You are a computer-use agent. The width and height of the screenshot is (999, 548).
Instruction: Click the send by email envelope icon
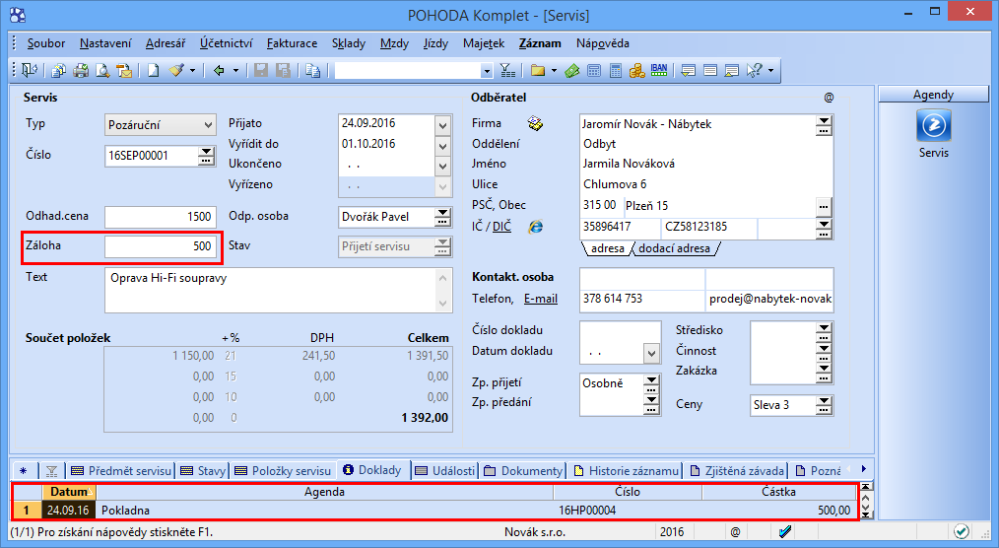124,70
